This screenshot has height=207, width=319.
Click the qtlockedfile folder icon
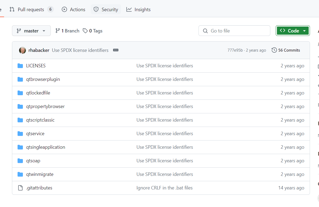coord(20,93)
